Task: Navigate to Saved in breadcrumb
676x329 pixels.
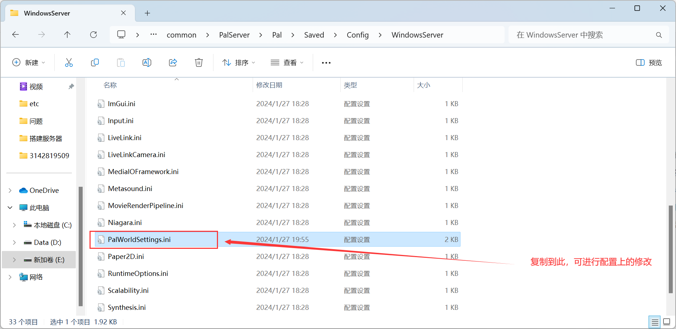Action: [x=314, y=35]
